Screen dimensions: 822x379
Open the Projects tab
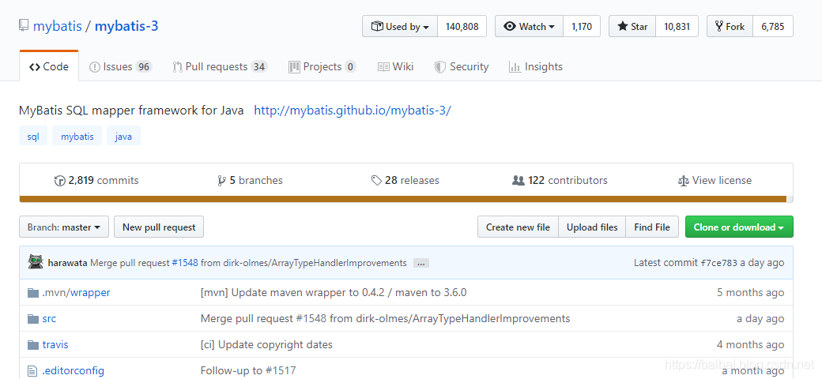click(322, 66)
